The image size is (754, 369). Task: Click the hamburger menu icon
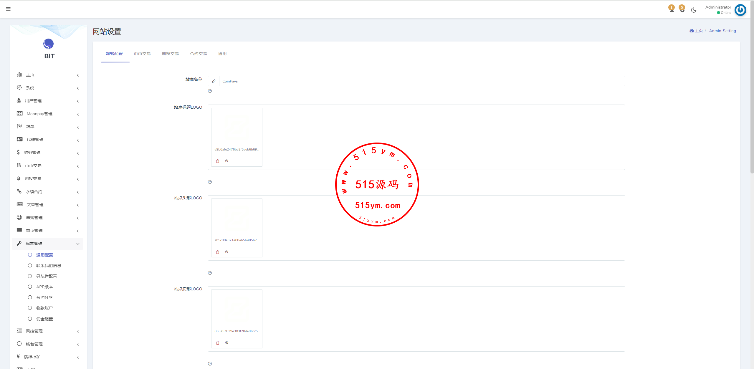point(8,9)
